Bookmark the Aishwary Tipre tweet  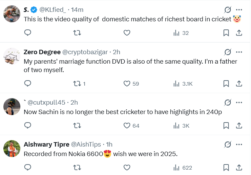(226, 168)
